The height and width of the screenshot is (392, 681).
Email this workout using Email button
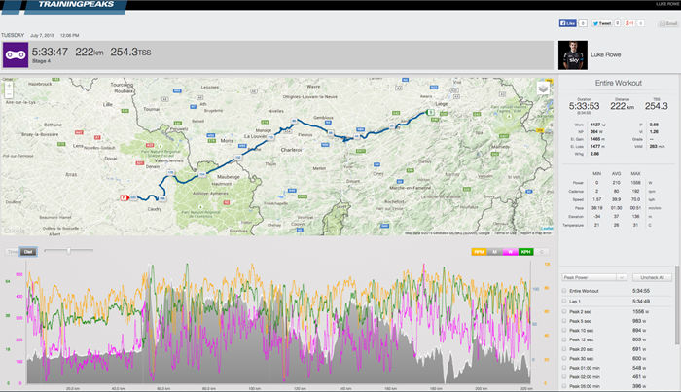click(x=668, y=23)
